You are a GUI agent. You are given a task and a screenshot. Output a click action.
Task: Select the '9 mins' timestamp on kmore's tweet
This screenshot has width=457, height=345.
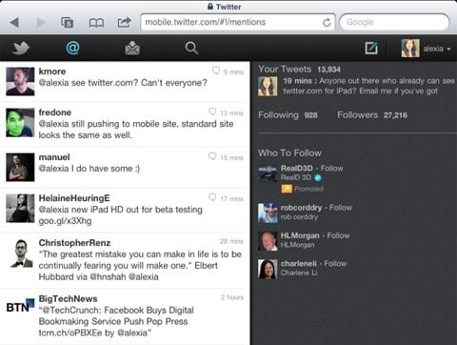pos(233,72)
